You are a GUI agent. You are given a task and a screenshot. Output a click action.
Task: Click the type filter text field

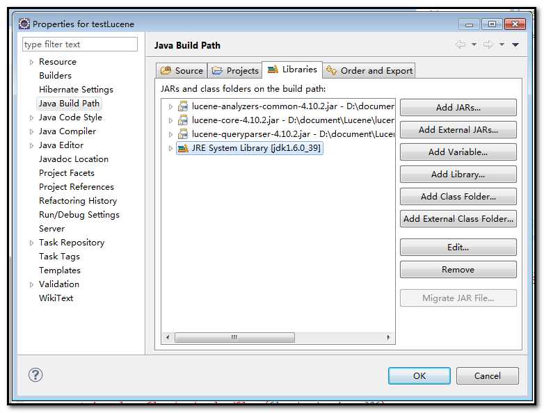(80, 44)
